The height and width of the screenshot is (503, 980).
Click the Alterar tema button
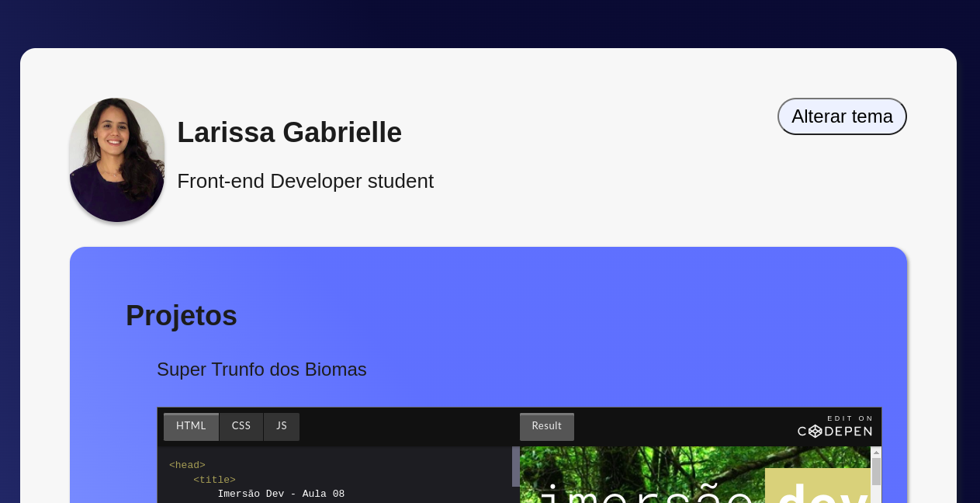coord(842,116)
